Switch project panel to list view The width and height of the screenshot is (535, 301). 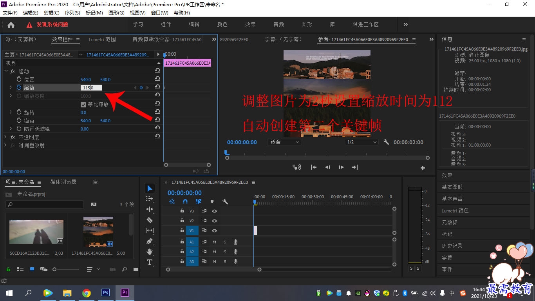[20, 269]
